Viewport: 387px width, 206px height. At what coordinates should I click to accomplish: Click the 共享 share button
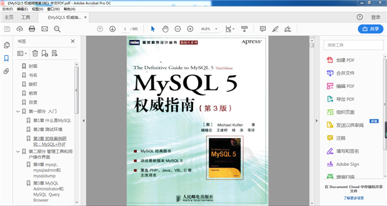(371, 29)
